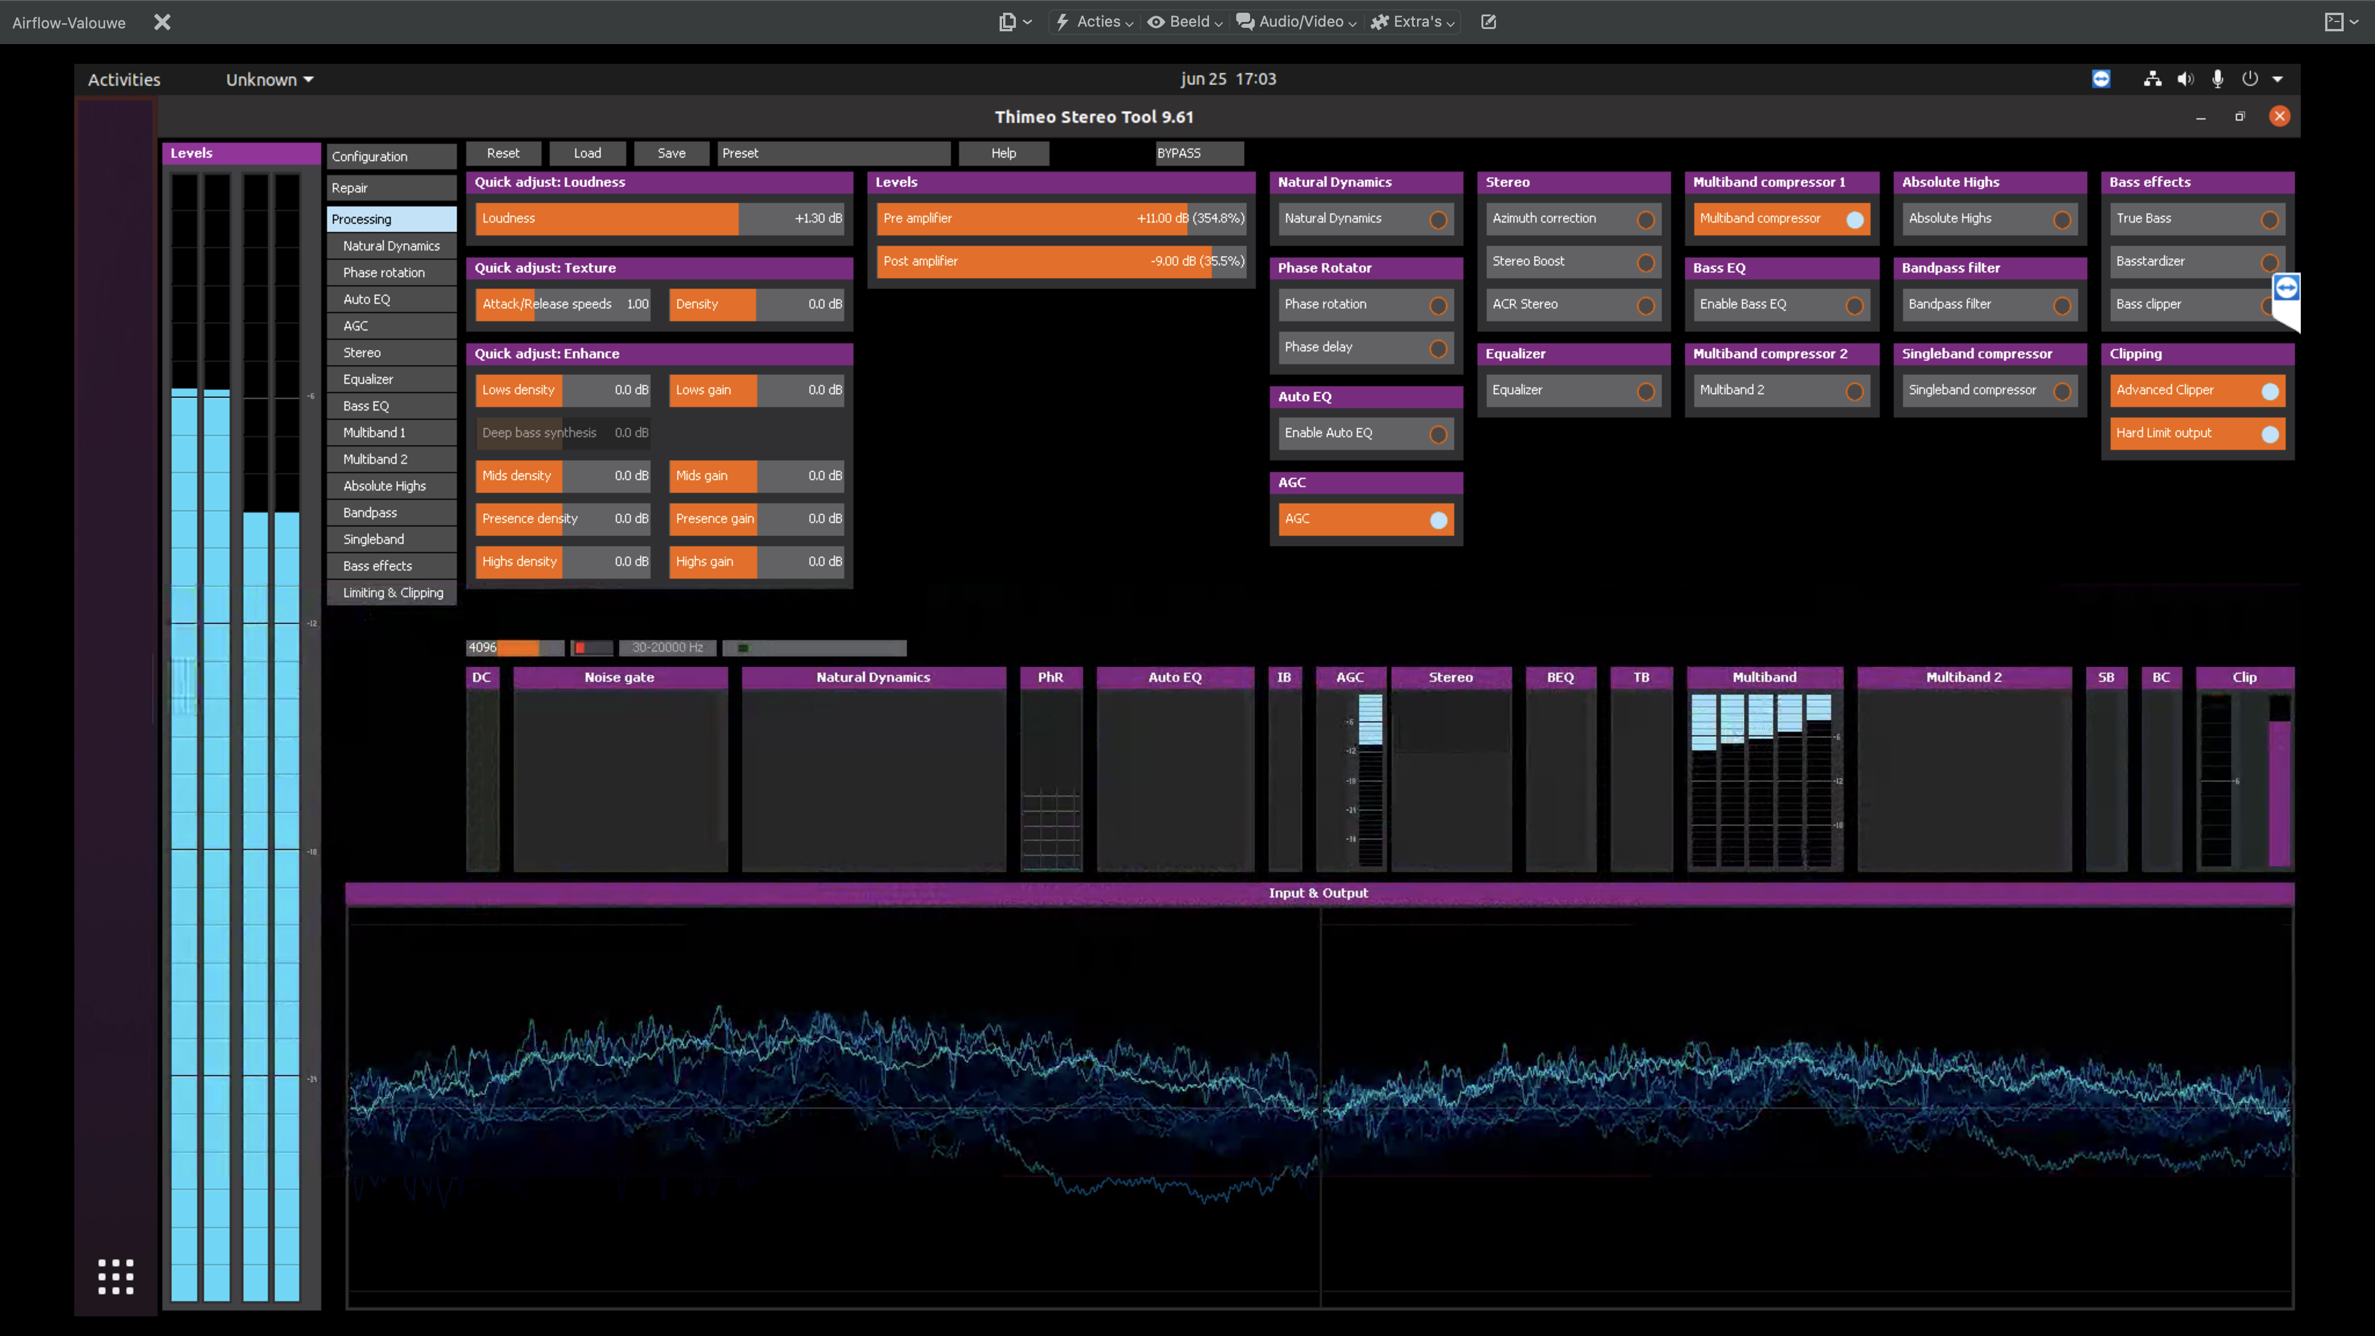
Task: Select the Processing section
Action: pos(392,219)
